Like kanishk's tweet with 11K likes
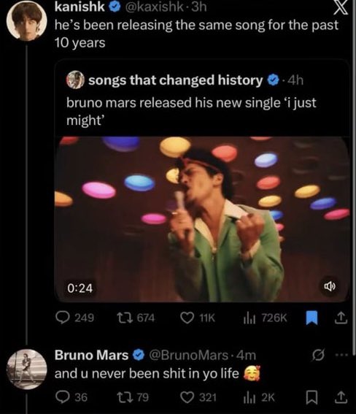Viewport: 356px width, 414px height. point(198,318)
